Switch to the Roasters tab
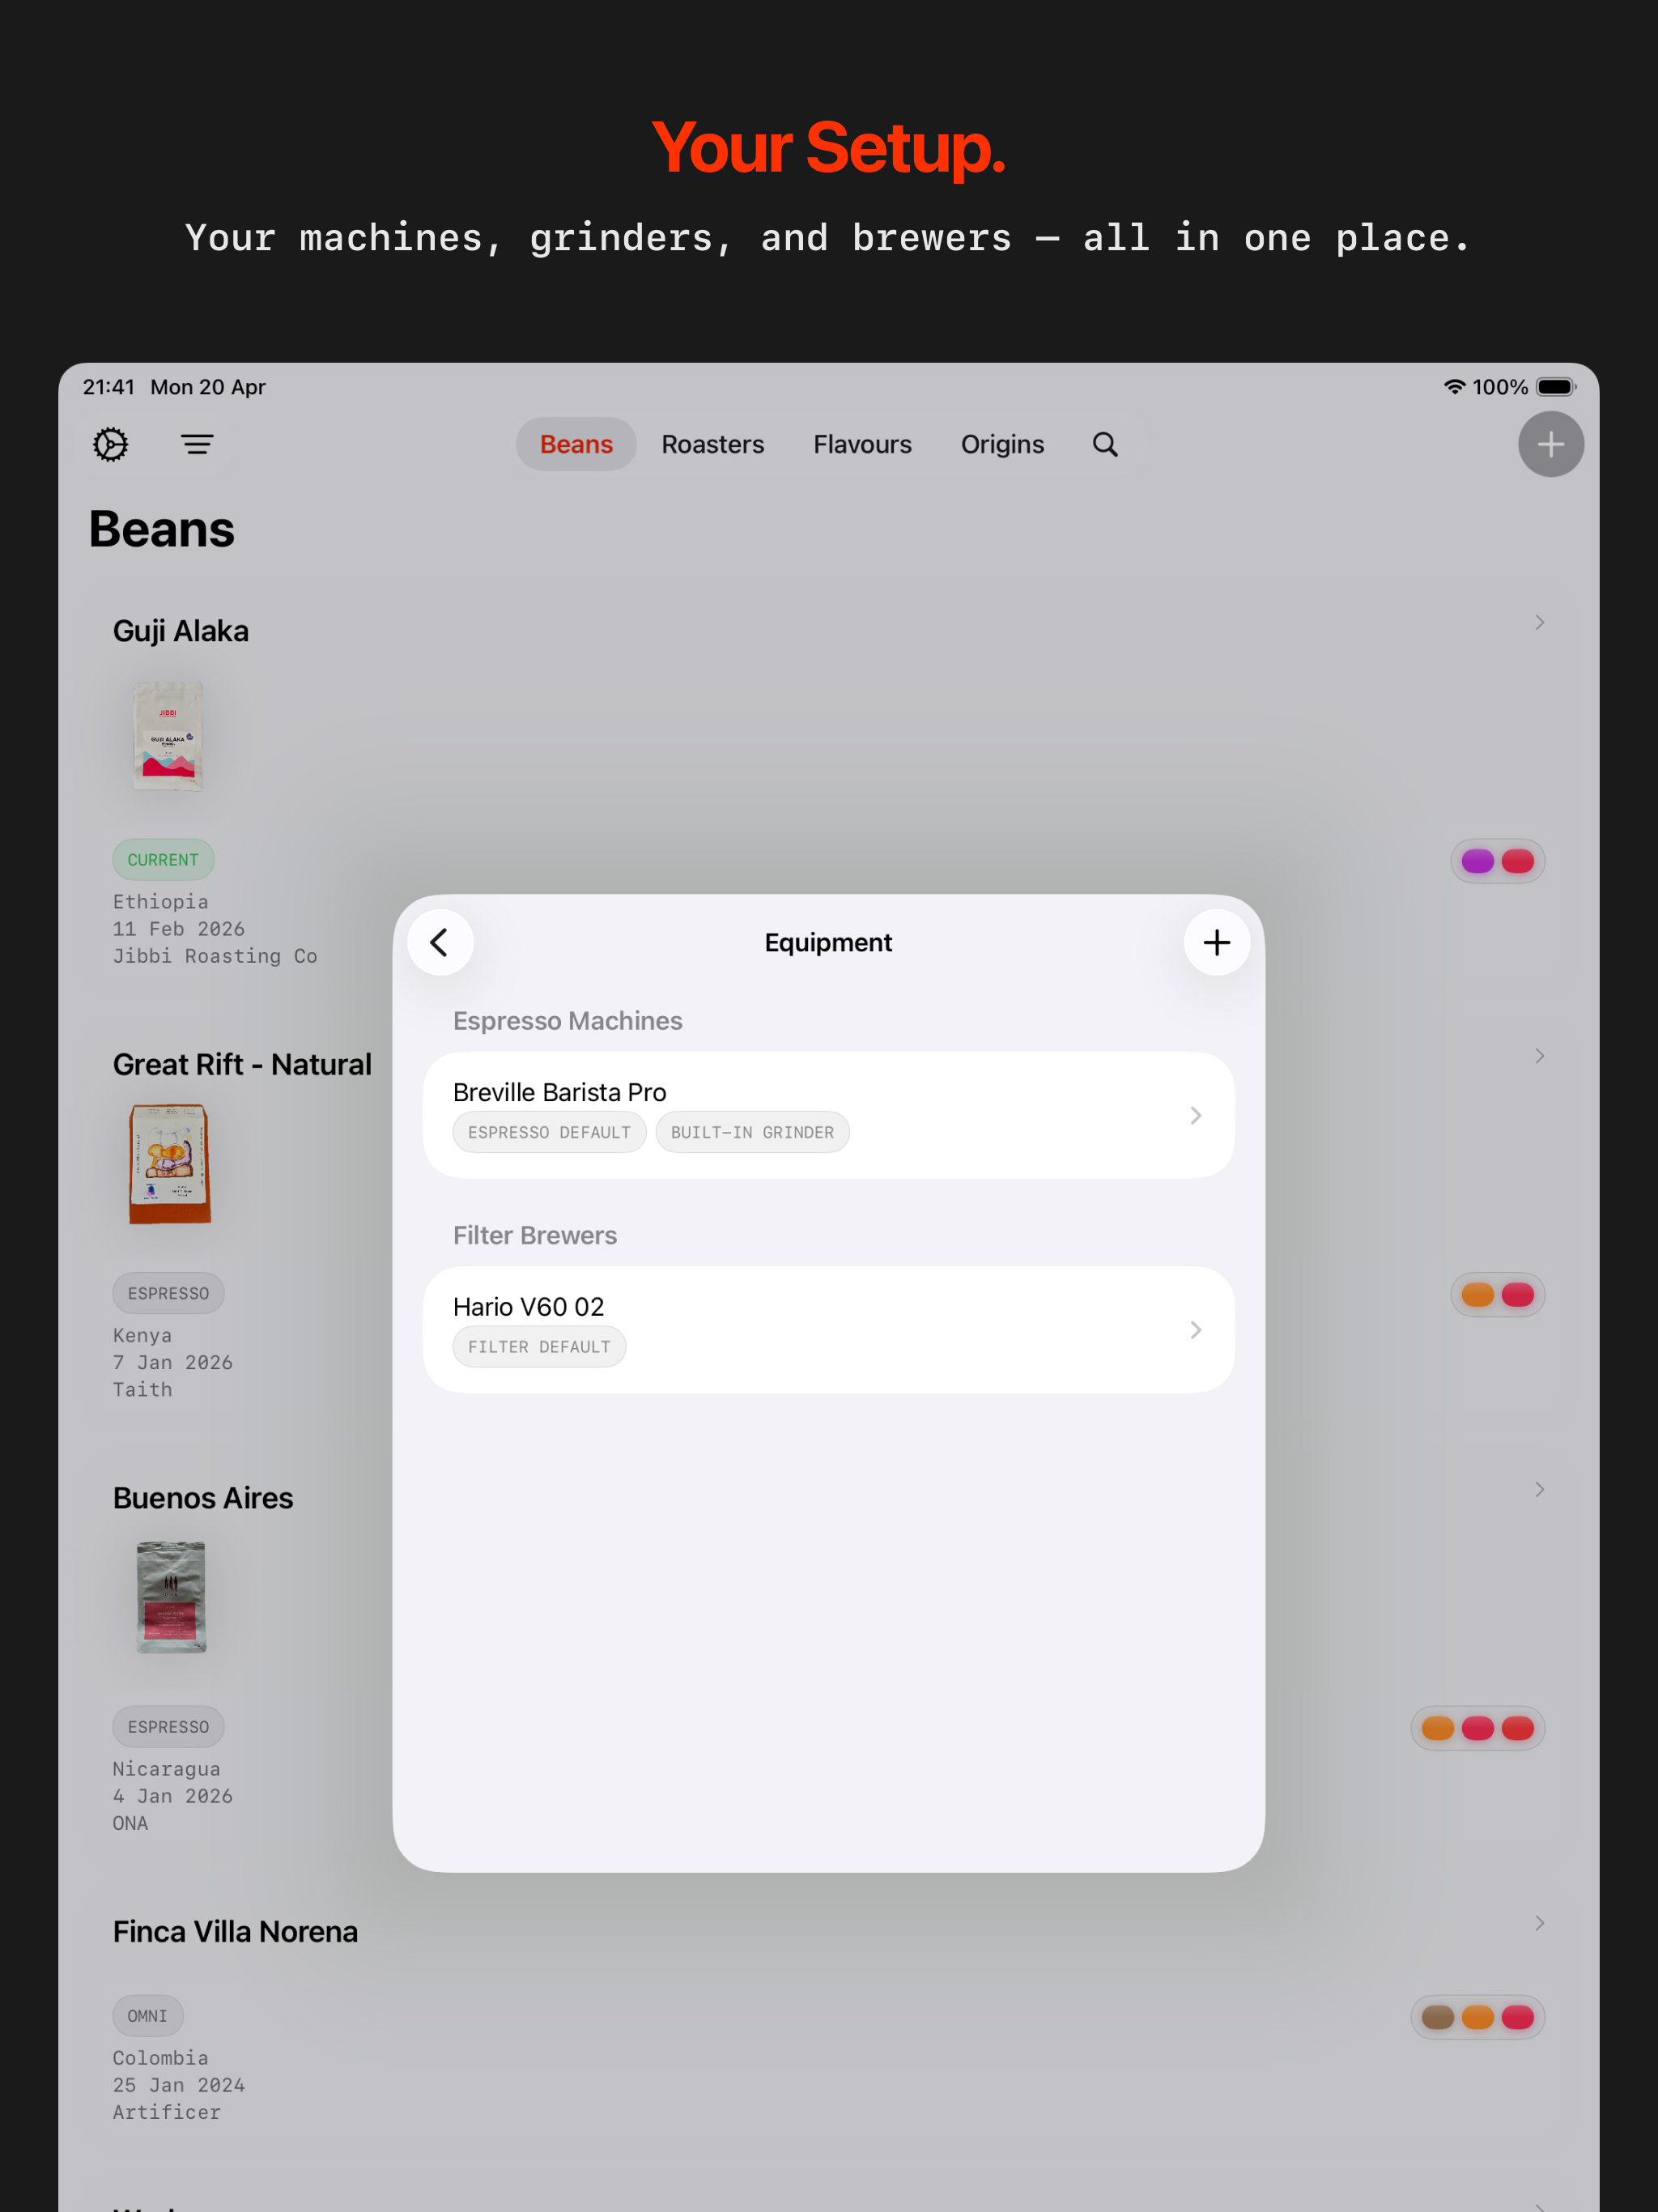Screen dimensions: 1658x2212 [x=712, y=444]
